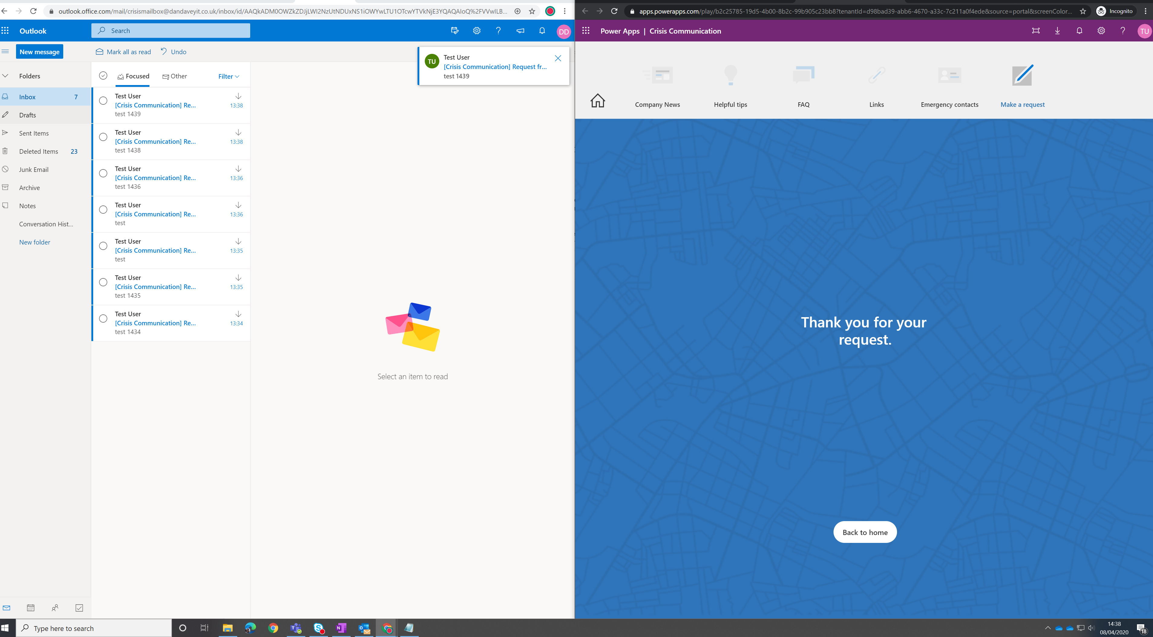
Task: Open Outlook settings gear
Action: pyautogui.click(x=476, y=31)
